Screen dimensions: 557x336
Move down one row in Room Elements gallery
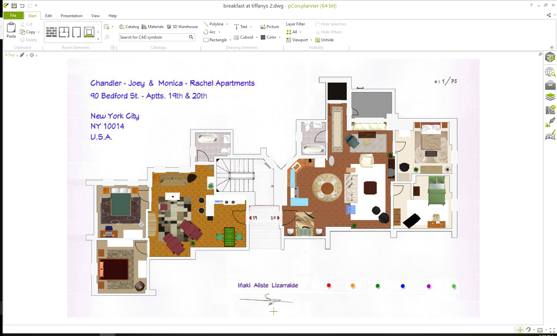(98, 32)
